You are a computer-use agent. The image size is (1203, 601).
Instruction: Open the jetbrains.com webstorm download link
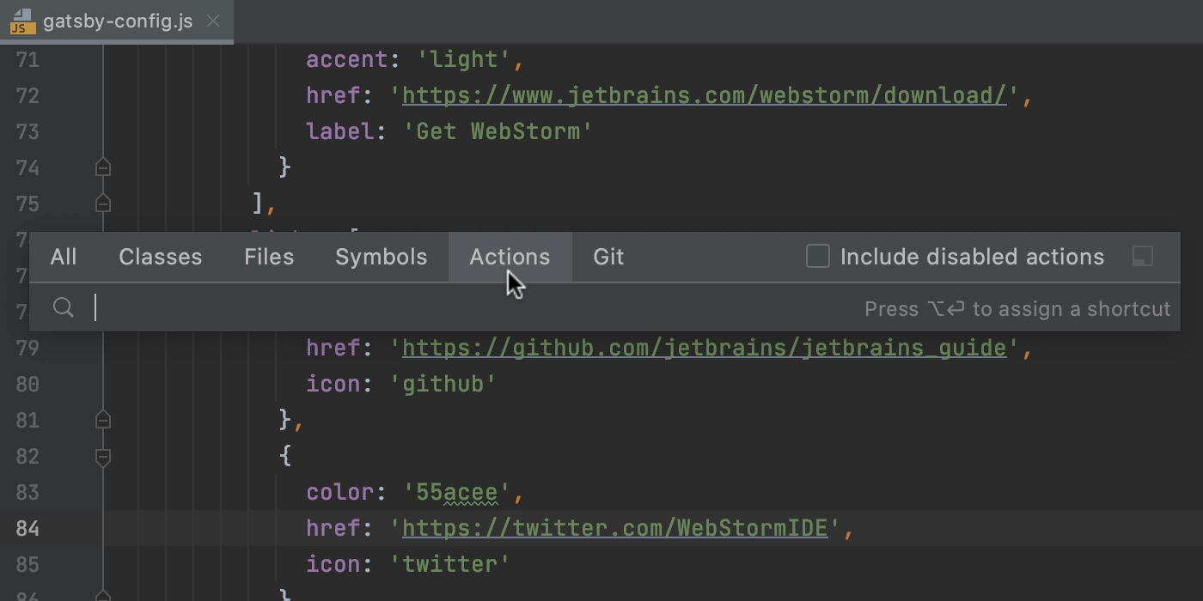[x=704, y=95]
